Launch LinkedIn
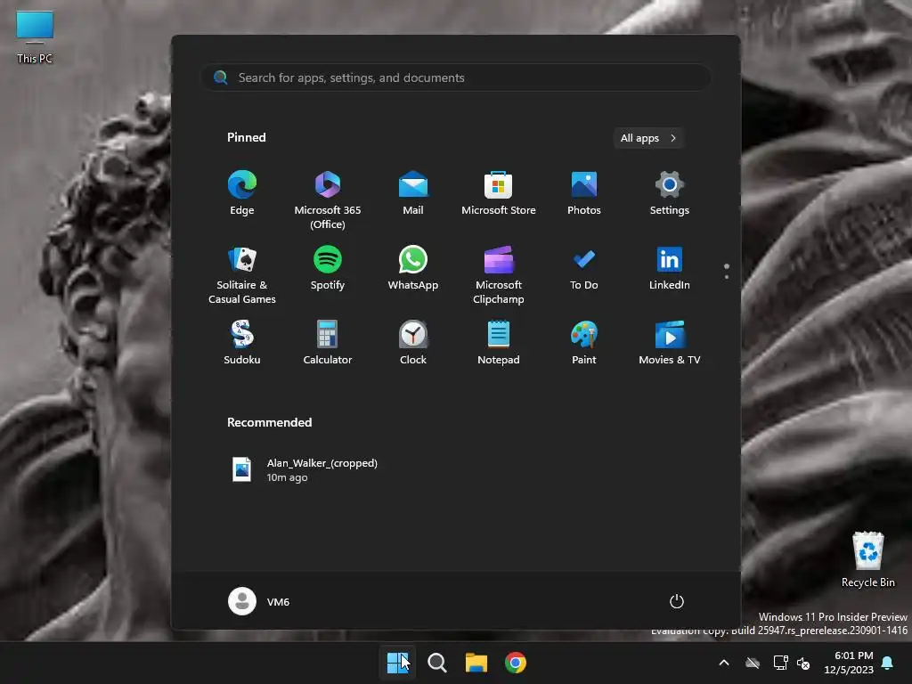 coord(670,268)
